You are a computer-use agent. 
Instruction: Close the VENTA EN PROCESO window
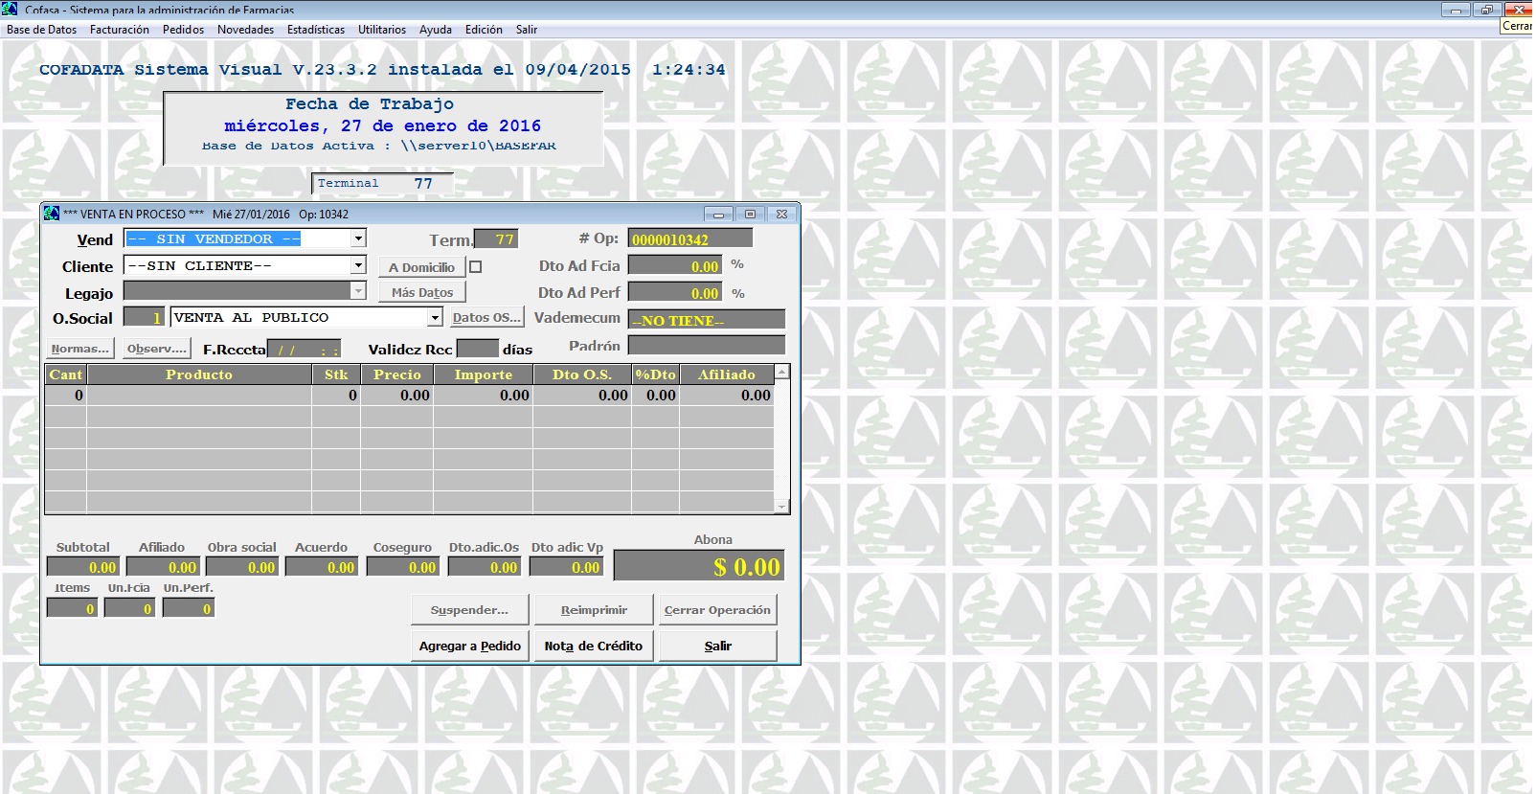(781, 214)
